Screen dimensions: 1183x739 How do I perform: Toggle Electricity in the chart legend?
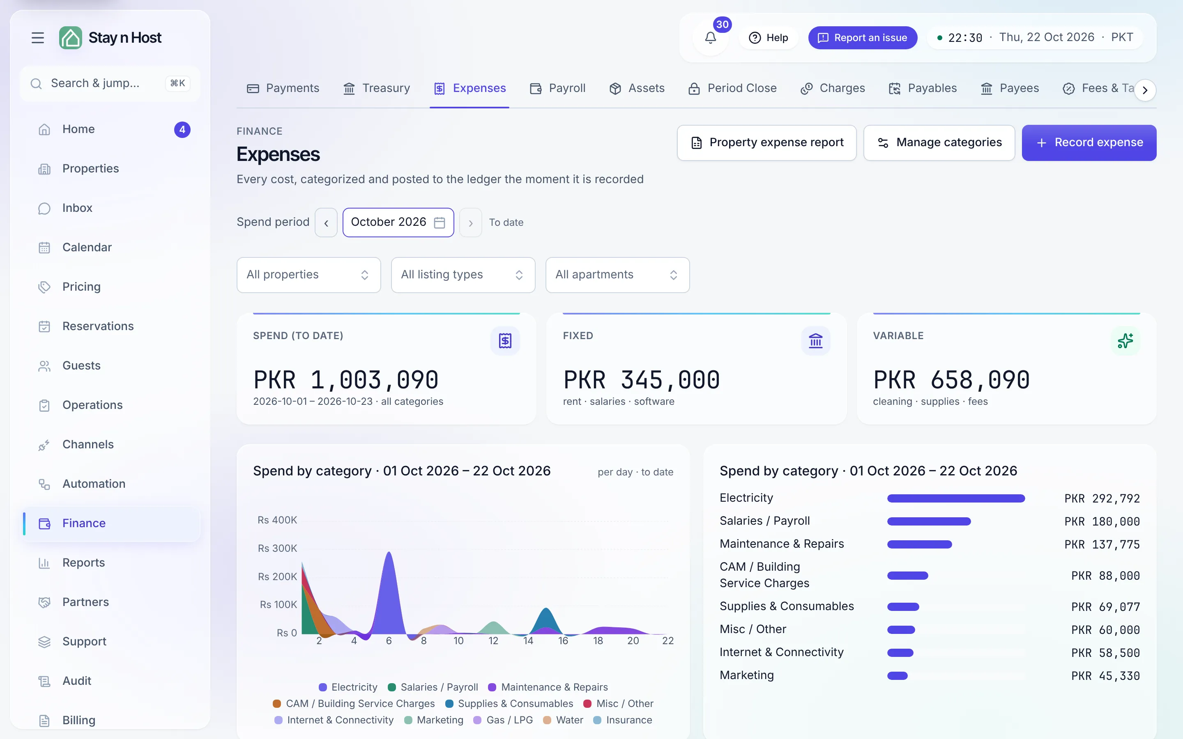(348, 687)
